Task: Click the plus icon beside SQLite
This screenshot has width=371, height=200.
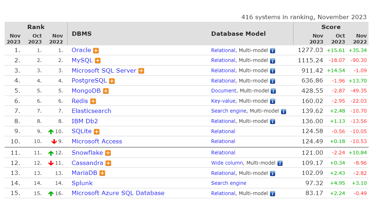Action: [x=97, y=132]
